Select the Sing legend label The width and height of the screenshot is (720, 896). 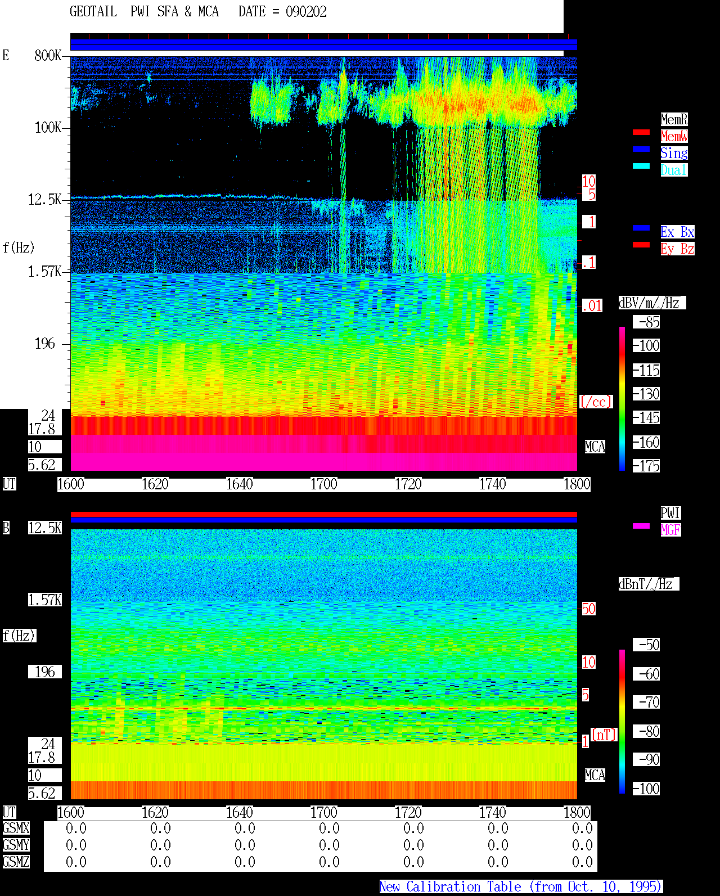[674, 153]
